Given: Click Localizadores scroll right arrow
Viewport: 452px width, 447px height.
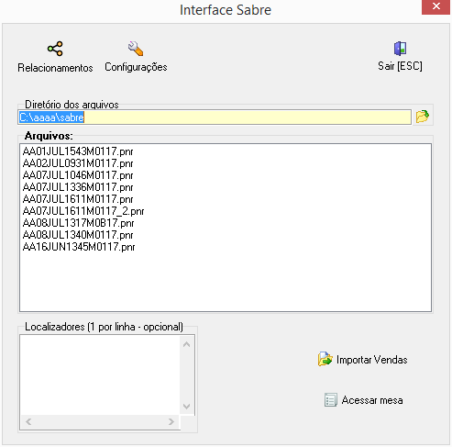Looking at the screenshot, I should (x=171, y=422).
